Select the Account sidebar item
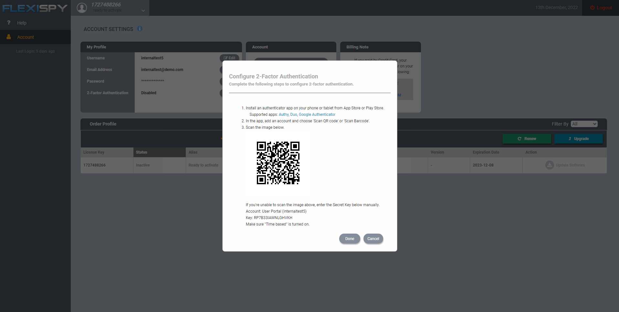The height and width of the screenshot is (312, 619). coord(35,37)
